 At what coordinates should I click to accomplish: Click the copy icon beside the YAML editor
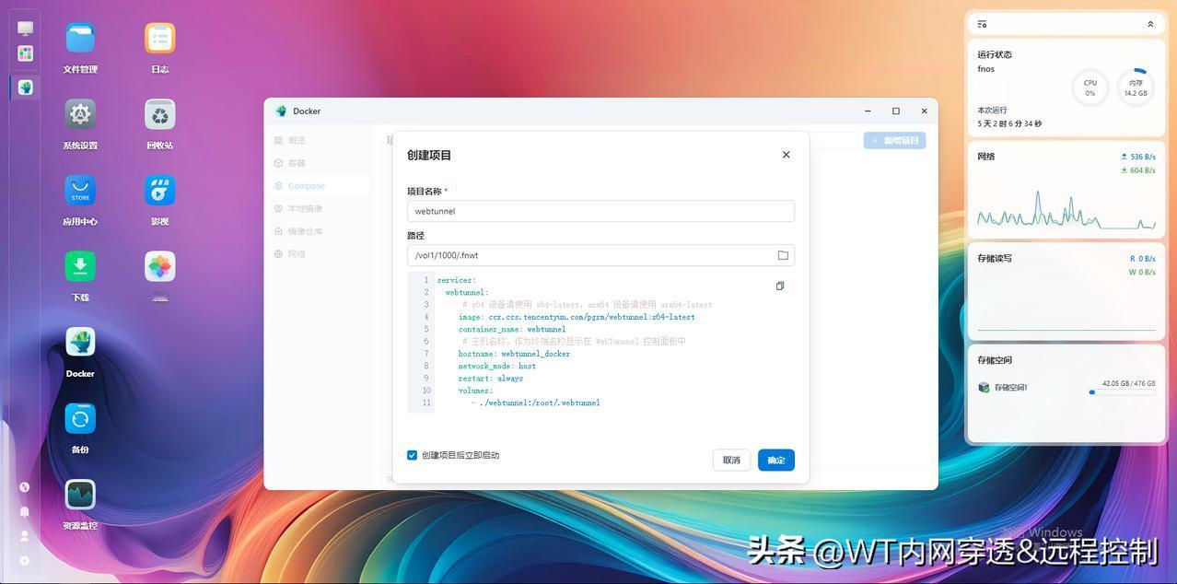779,286
